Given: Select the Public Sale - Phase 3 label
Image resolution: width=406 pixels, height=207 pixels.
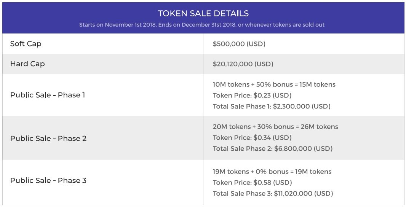Looking at the screenshot, I should (x=48, y=180).
